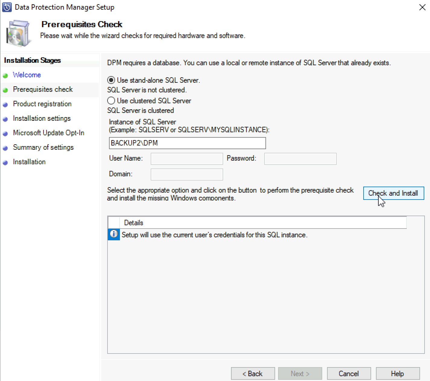Select the current user's credentials message row
Screen dimensions: 430x381
tap(214, 235)
